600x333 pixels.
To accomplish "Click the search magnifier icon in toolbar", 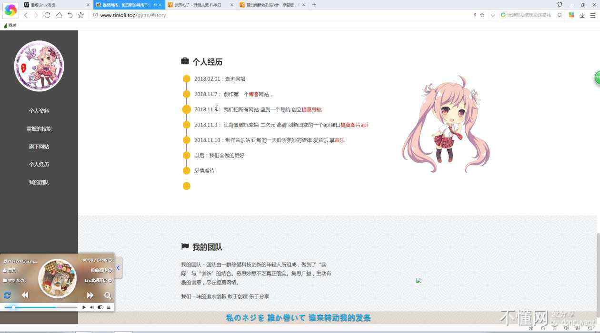I will tap(560, 15).
